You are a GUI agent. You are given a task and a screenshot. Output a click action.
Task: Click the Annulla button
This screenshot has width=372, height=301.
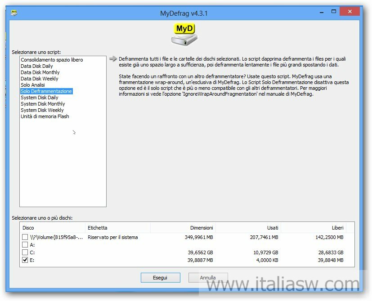208,278
